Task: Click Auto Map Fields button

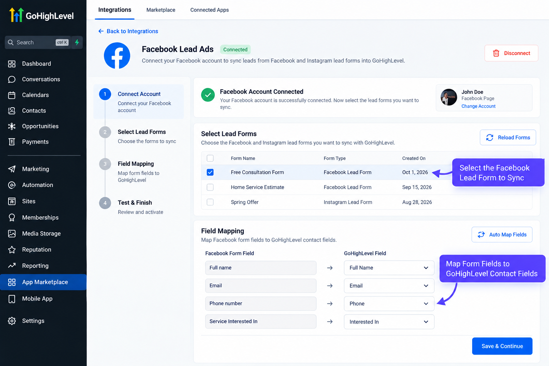Action: [x=502, y=235]
